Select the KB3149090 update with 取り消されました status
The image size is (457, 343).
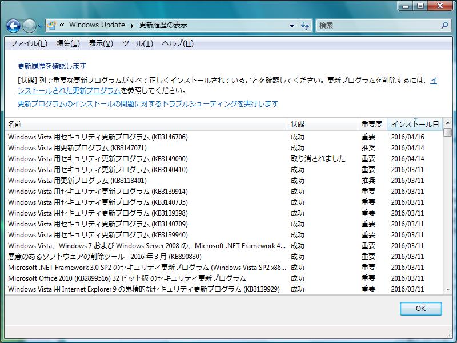pos(98,159)
